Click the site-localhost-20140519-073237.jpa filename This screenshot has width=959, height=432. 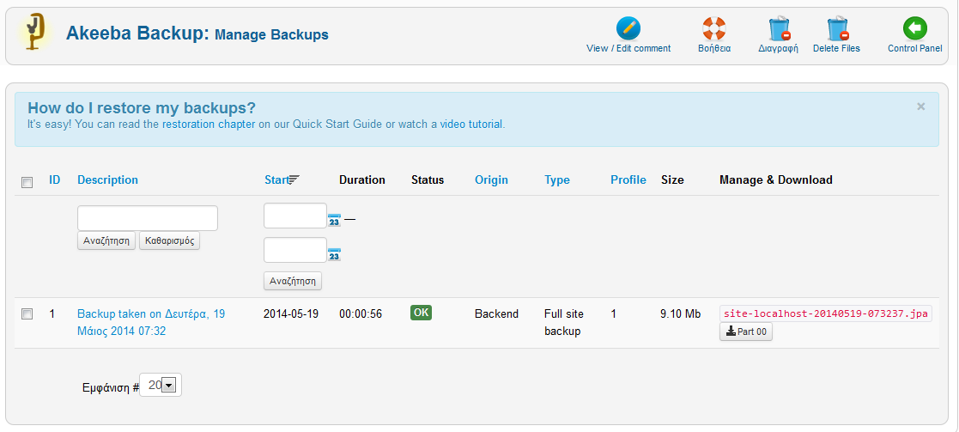coord(826,313)
